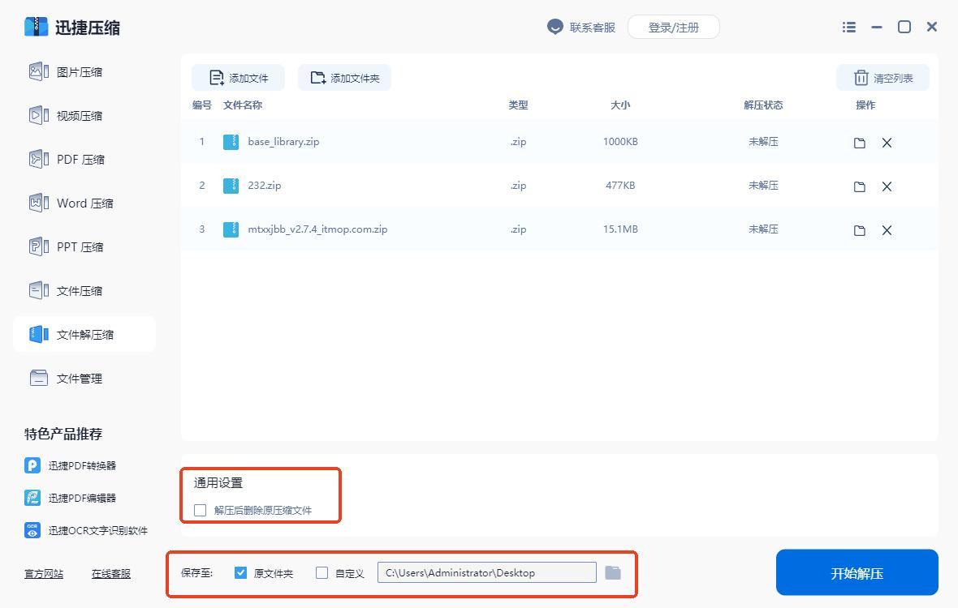Remove 232.zip from the list
Screen dimensions: 958x608
pos(887,186)
